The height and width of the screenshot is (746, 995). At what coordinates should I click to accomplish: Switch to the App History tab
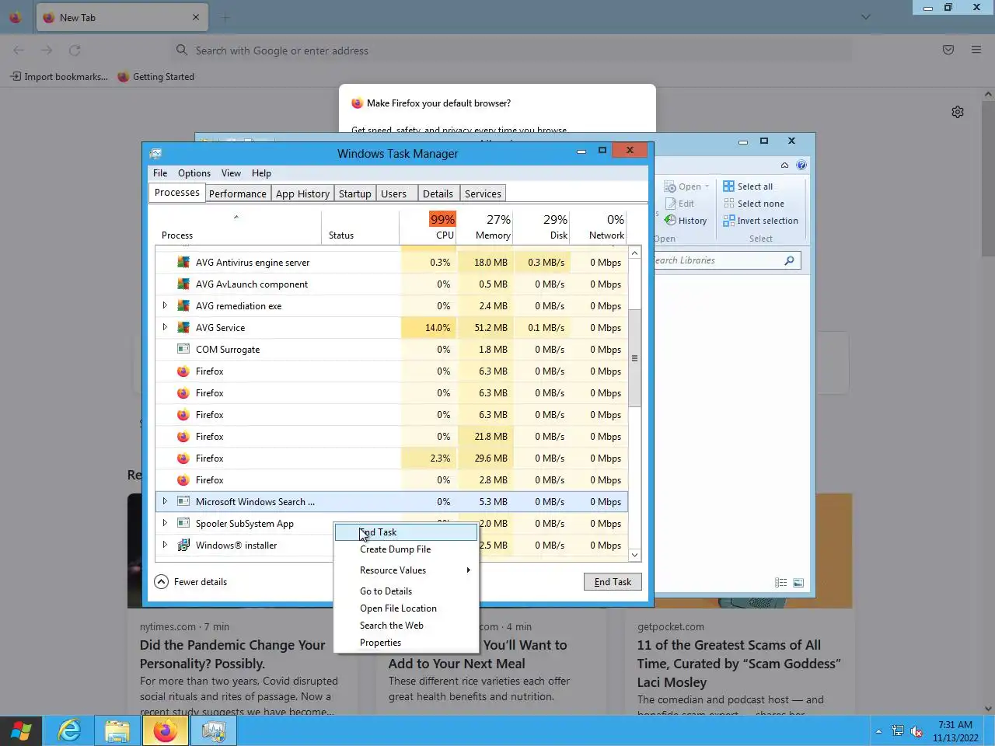(x=302, y=193)
